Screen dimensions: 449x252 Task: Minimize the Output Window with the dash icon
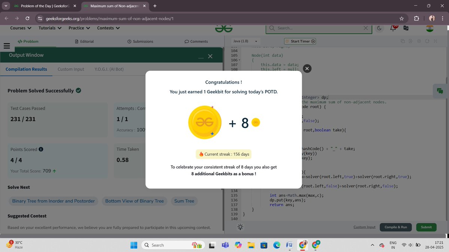[x=201, y=57]
